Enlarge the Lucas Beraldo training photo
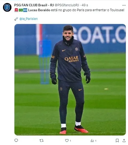This screenshot has height=145, width=128. click(70, 80)
